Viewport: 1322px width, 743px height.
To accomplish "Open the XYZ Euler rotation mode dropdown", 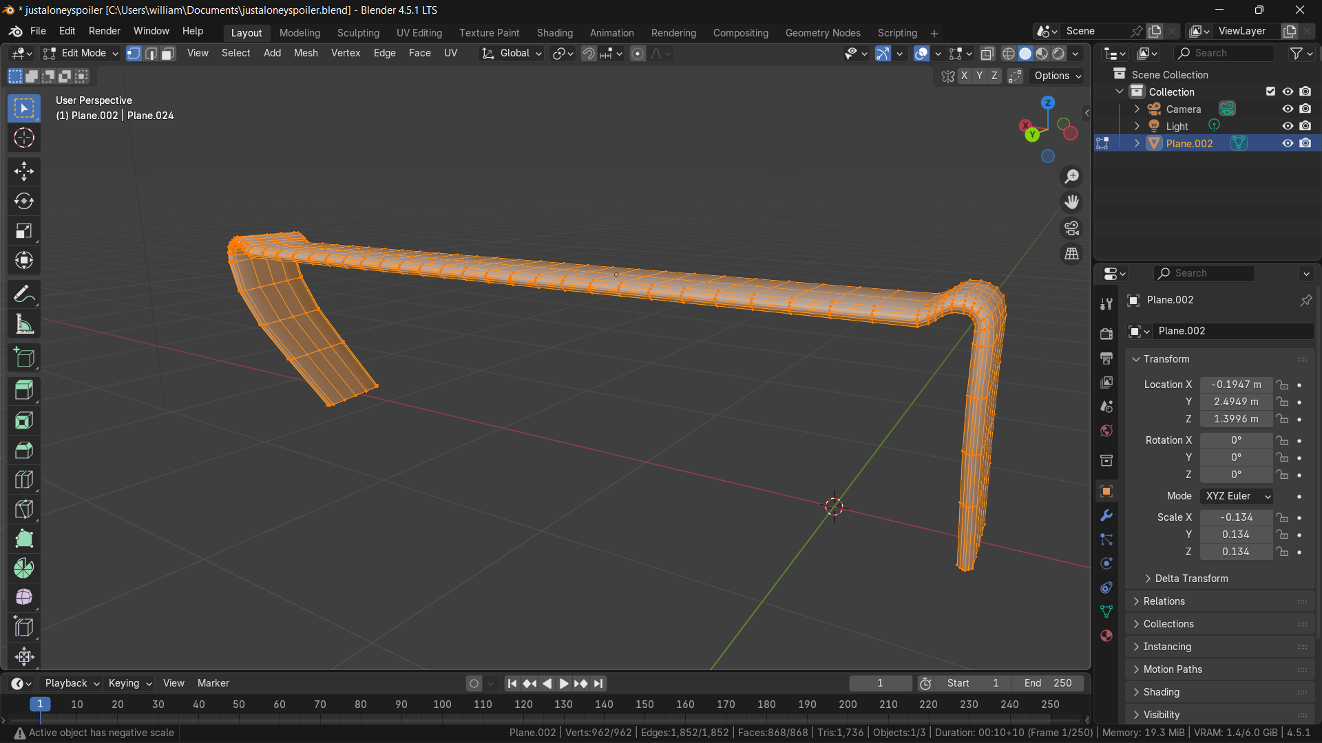I will coord(1237,496).
